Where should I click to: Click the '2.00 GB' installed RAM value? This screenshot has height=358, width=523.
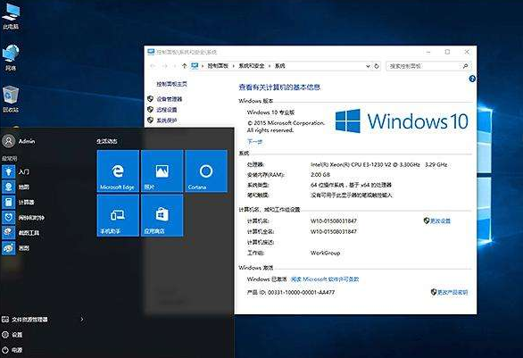(x=320, y=174)
